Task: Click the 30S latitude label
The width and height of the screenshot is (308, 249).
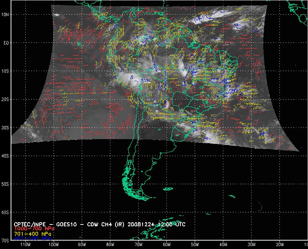Action: pyautogui.click(x=5, y=128)
